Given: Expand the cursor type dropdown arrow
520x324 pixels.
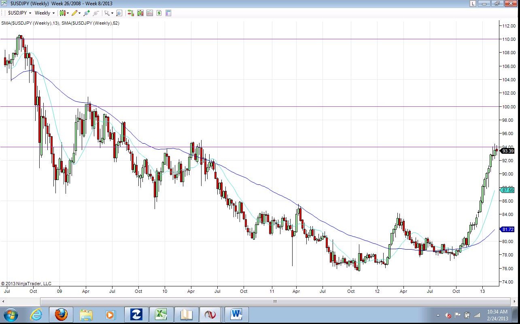Looking at the screenshot, I should [x=112, y=13].
